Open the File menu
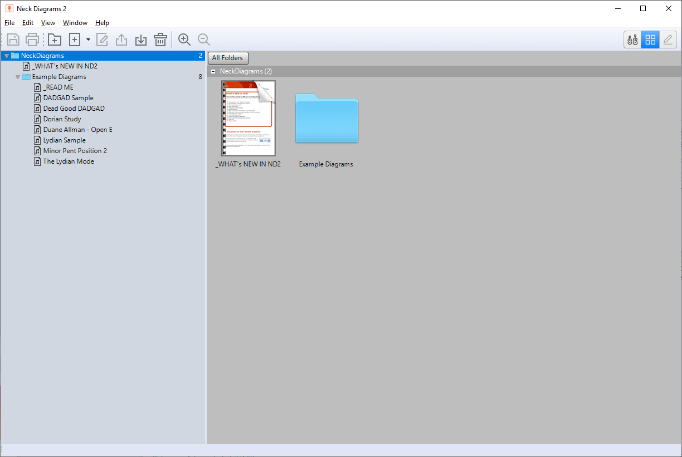The height and width of the screenshot is (457, 682). (x=9, y=23)
